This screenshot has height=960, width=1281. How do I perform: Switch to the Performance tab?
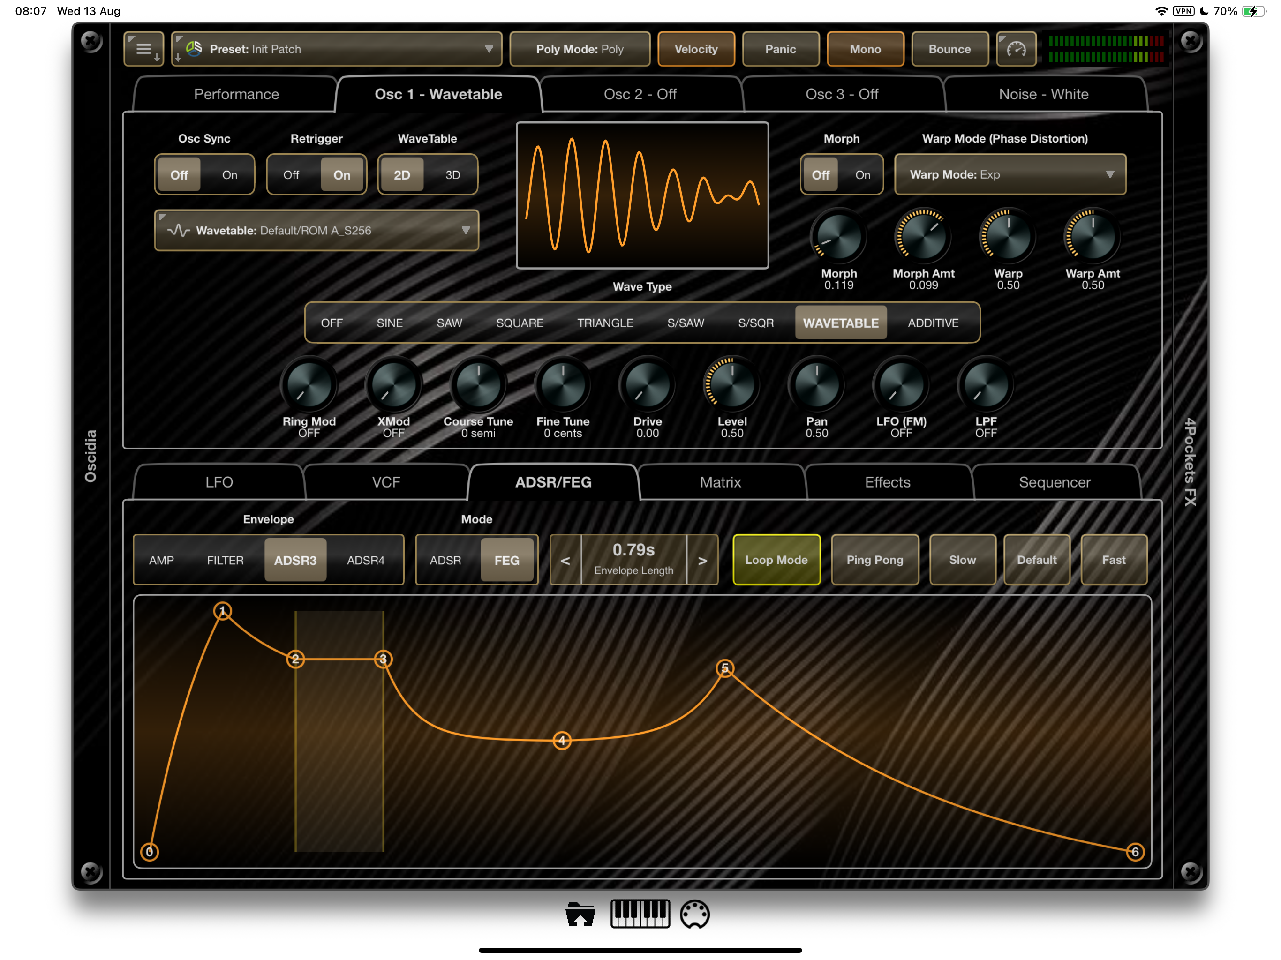236,94
